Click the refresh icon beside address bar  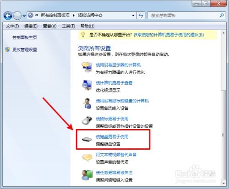pos(141,15)
